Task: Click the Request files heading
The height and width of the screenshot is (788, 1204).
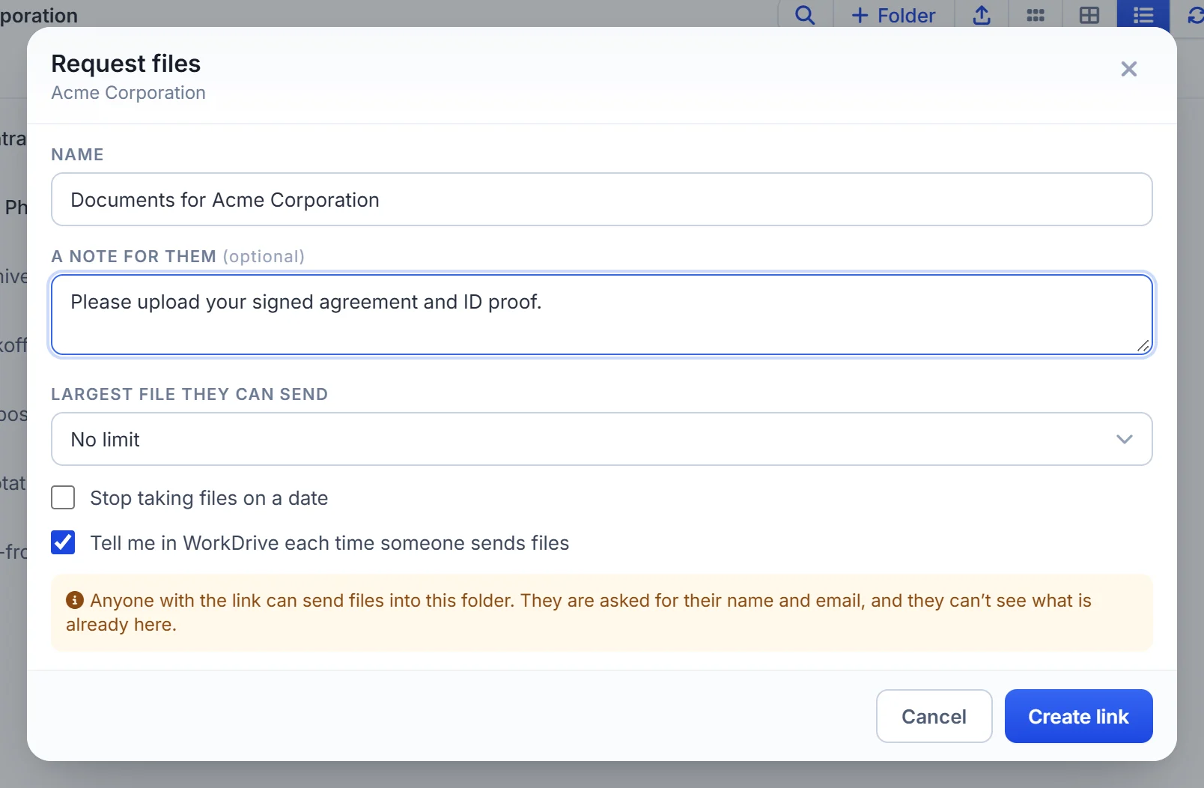Action: point(126,64)
